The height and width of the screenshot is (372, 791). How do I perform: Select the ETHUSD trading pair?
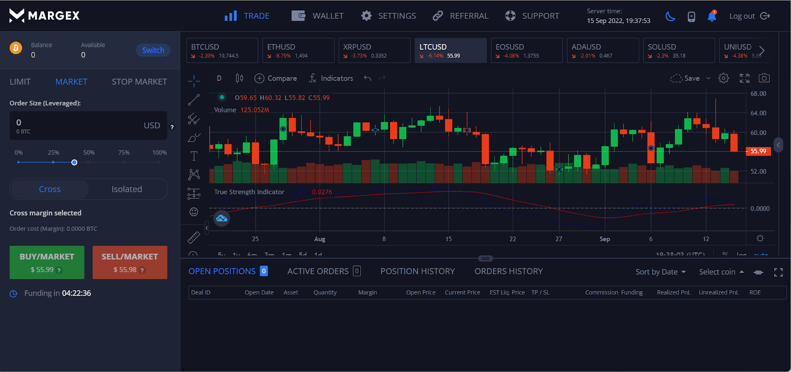pos(298,50)
